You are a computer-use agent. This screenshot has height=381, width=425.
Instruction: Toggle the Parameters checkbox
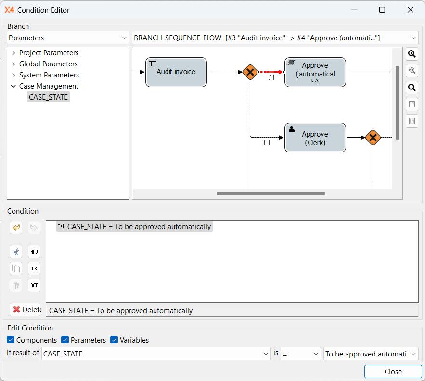(x=65, y=340)
